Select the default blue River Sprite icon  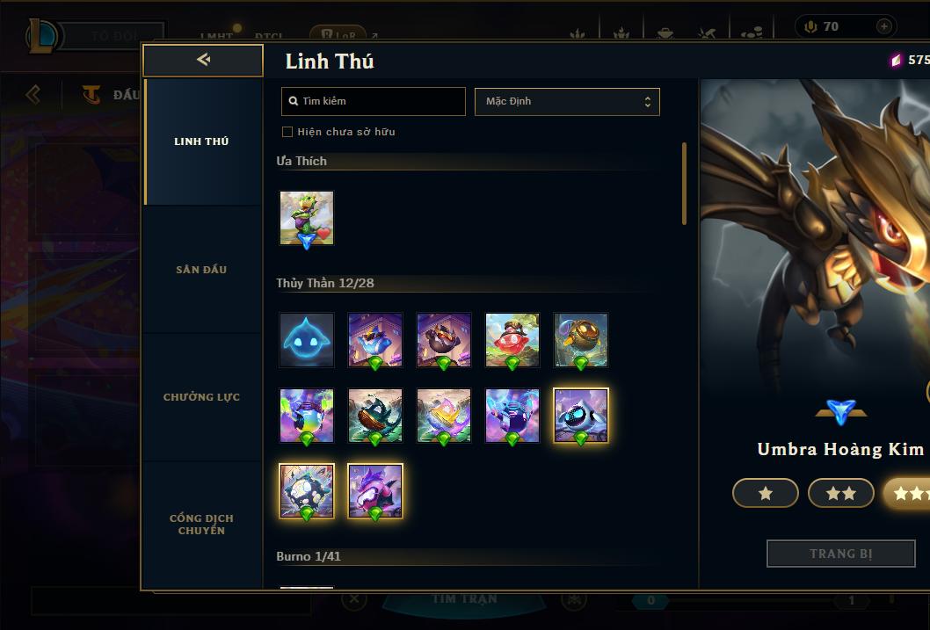tap(307, 340)
